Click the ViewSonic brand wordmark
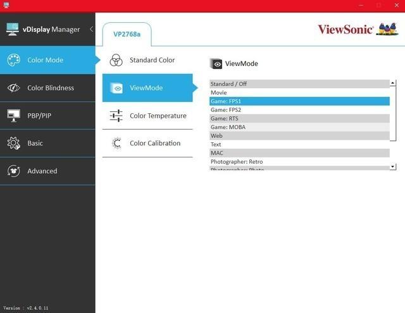Viewport: 405px width, 313px height. click(346, 29)
